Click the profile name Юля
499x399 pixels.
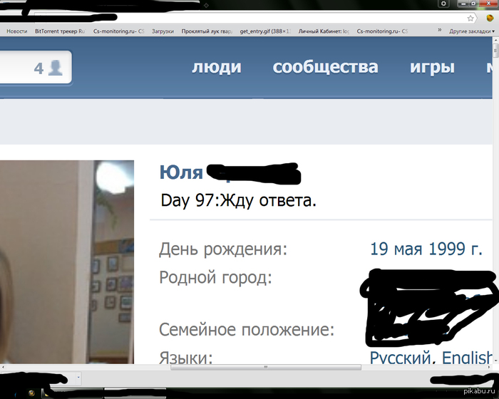pos(181,172)
